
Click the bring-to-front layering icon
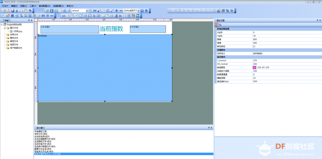218,11
